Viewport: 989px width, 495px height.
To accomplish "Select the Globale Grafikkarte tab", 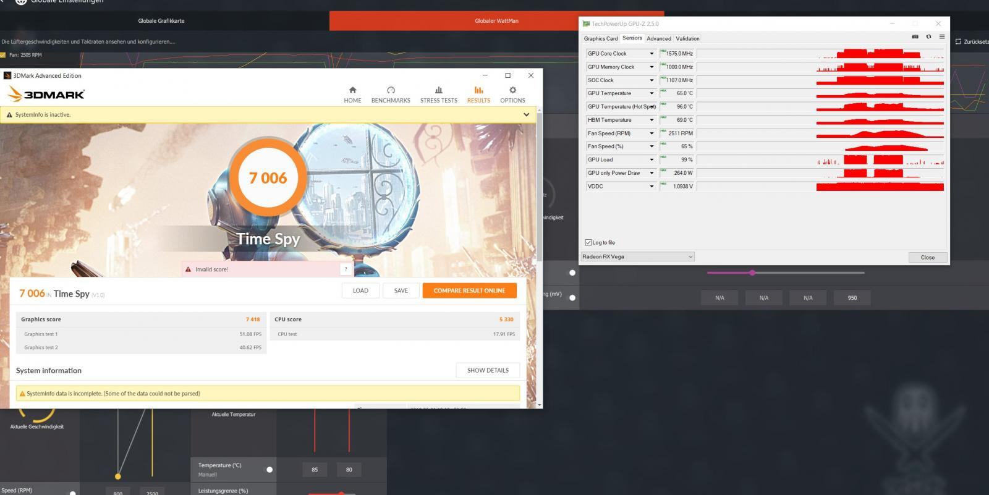I will 161,21.
